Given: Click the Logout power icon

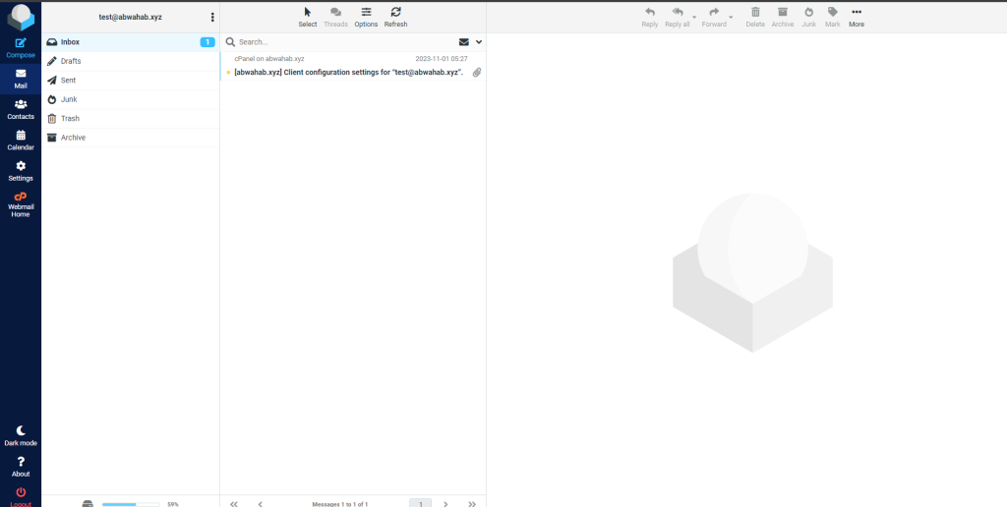Looking at the screenshot, I should 21,492.
